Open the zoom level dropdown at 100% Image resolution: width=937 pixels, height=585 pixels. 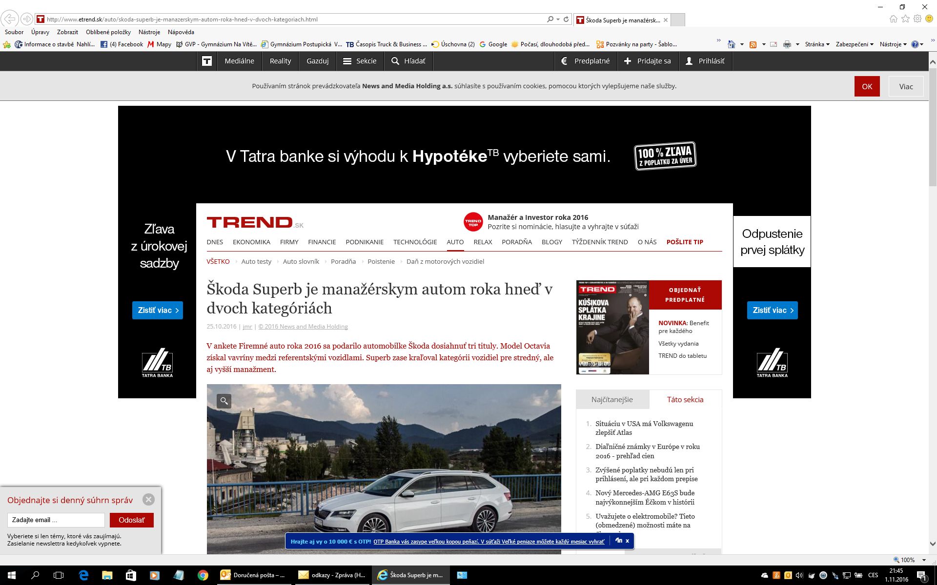[x=924, y=560]
